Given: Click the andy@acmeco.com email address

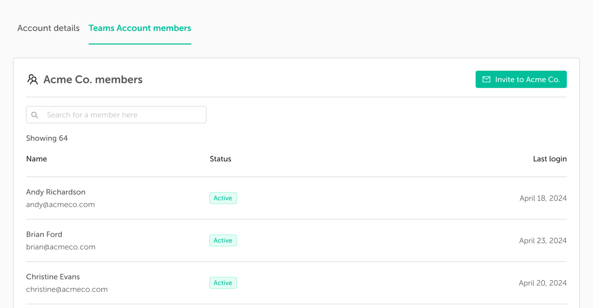Looking at the screenshot, I should coord(60,205).
